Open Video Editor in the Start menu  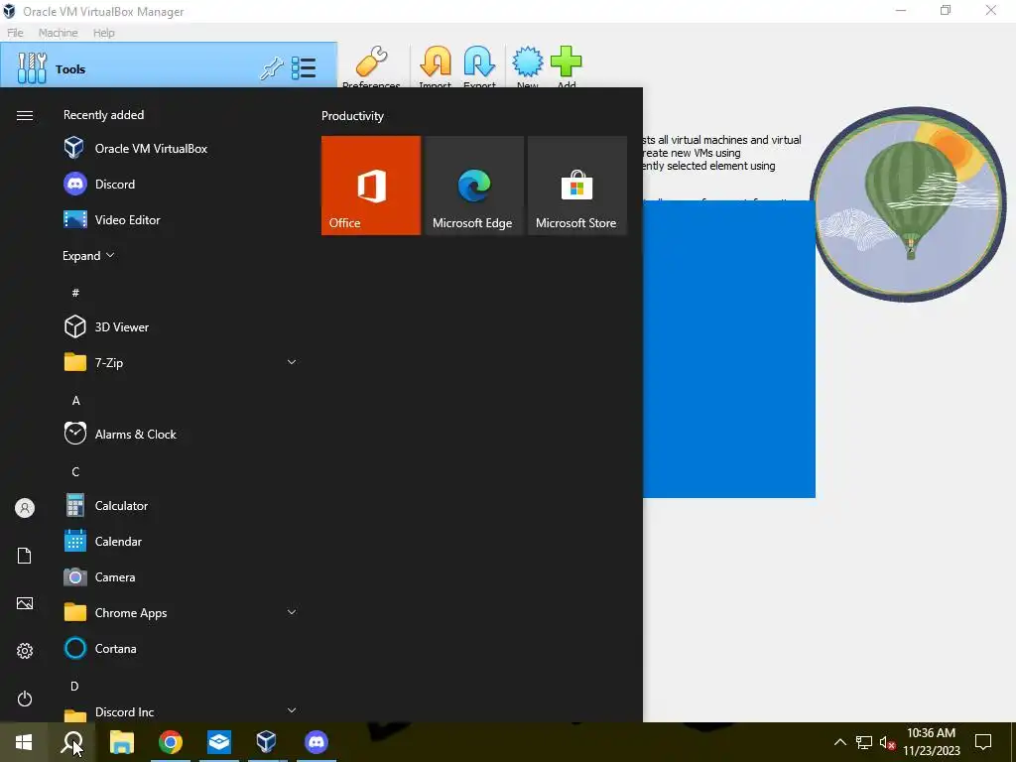click(x=180, y=219)
